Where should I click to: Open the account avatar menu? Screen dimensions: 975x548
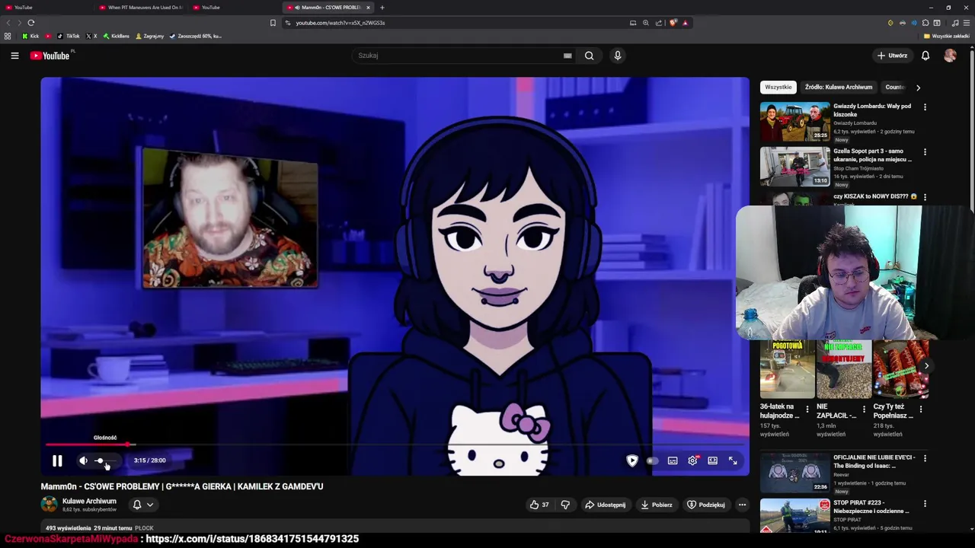click(950, 56)
